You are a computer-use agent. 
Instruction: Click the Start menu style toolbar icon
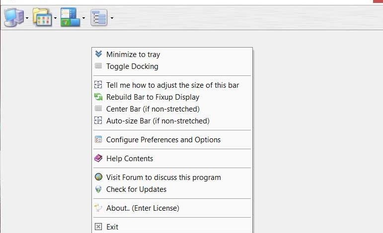click(x=70, y=17)
